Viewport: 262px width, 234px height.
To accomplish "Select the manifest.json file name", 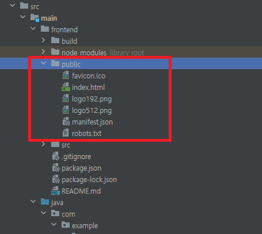I will 92,122.
